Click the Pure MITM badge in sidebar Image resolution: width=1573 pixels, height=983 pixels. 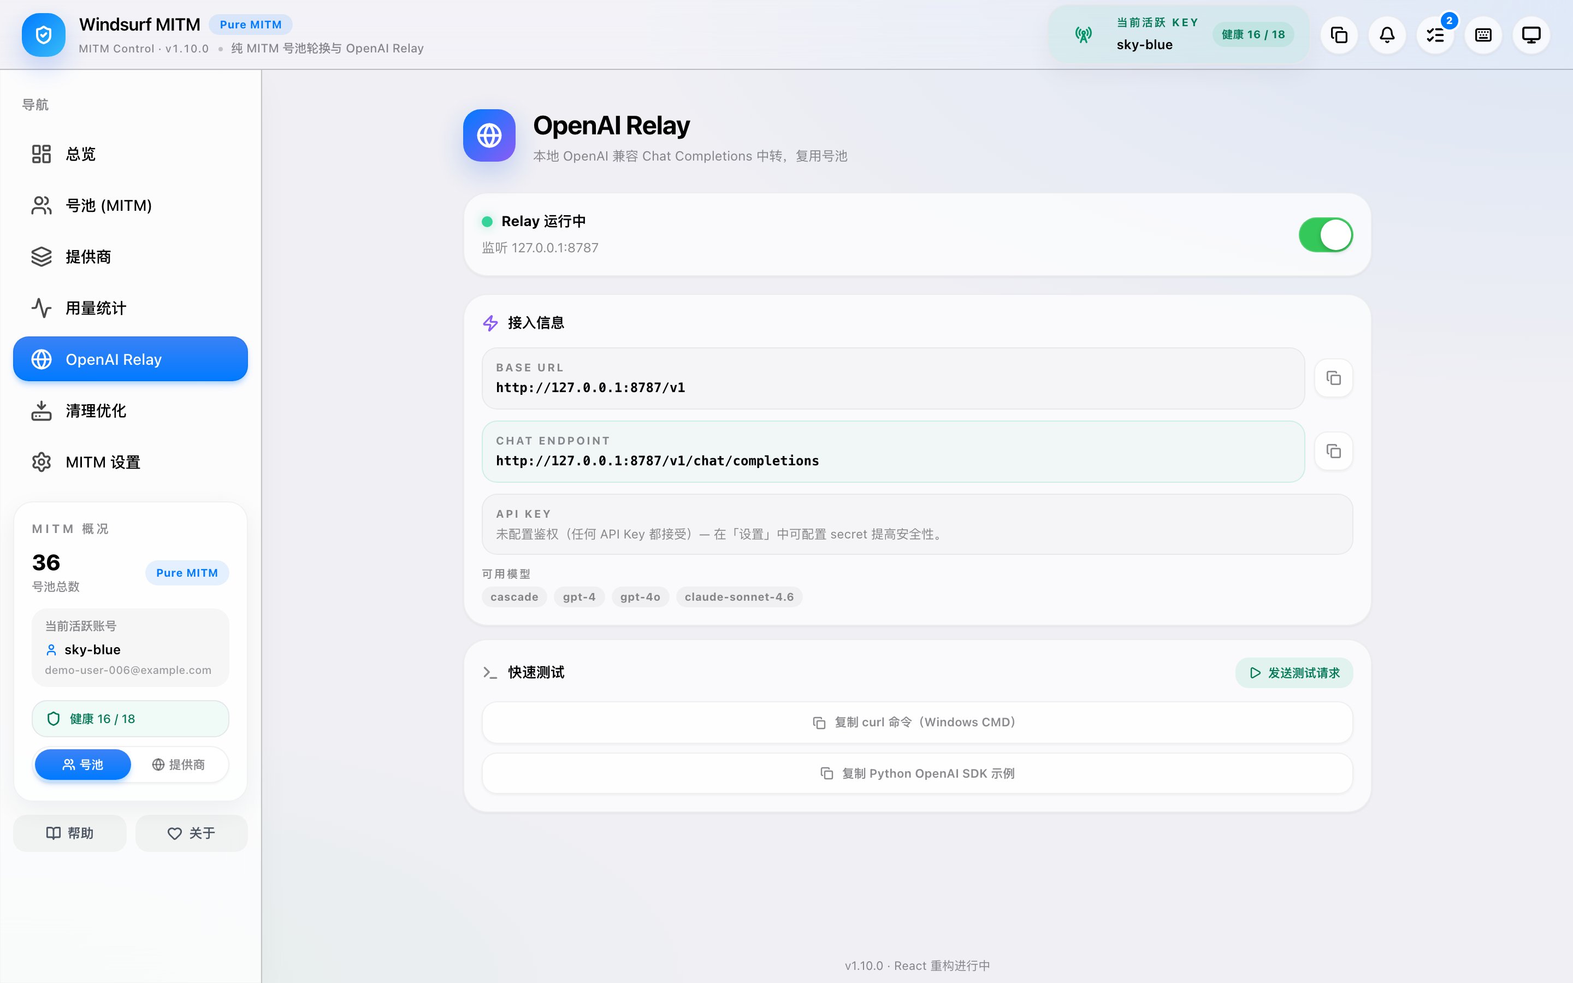point(187,573)
